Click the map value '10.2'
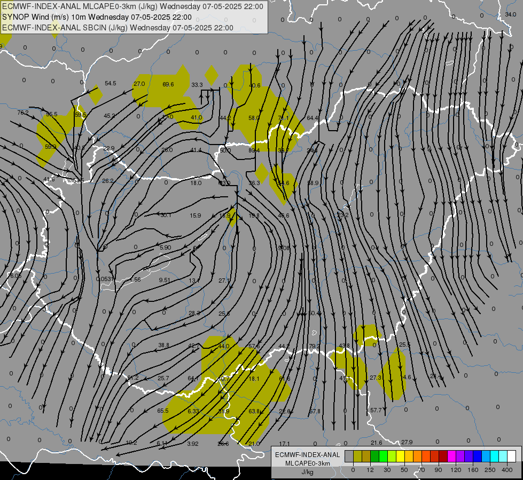 tap(131, 443)
